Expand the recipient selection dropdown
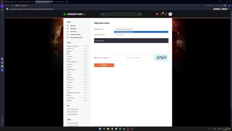 [141, 29]
